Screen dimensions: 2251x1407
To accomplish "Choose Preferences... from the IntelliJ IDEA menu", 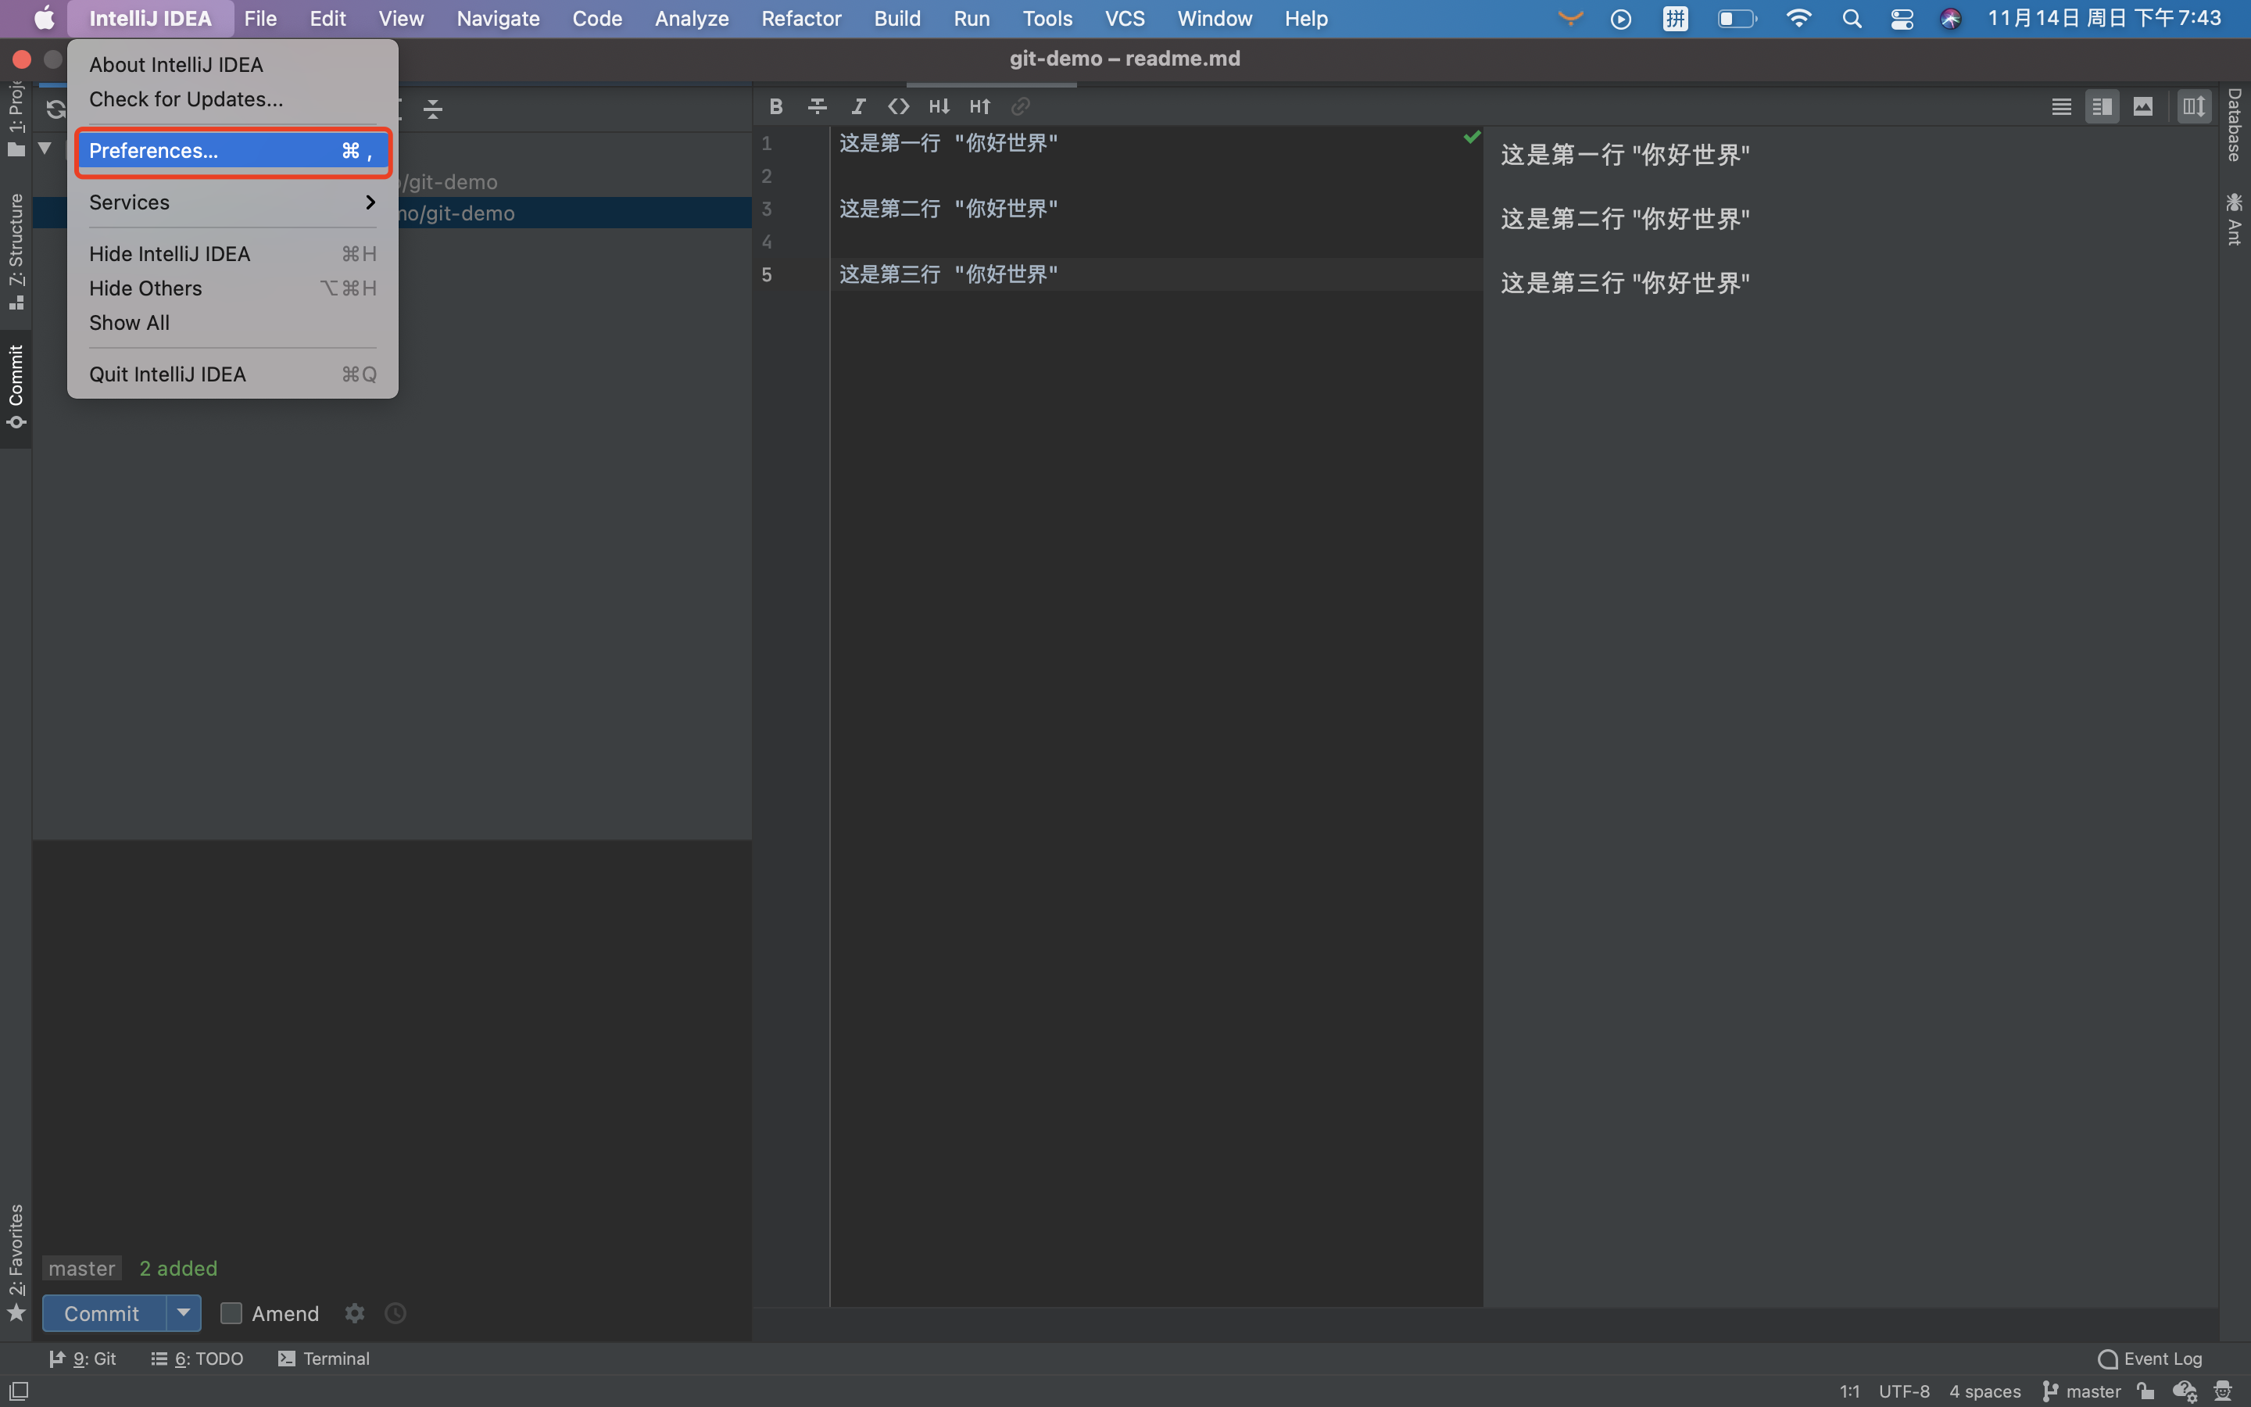I will point(233,151).
